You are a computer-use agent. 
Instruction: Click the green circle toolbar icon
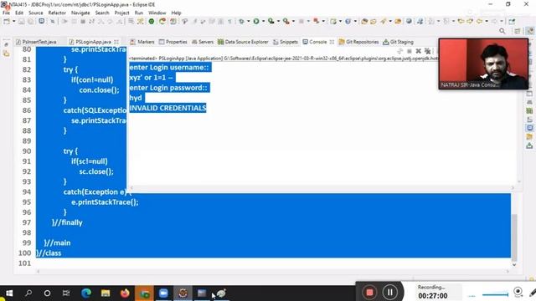point(152,21)
